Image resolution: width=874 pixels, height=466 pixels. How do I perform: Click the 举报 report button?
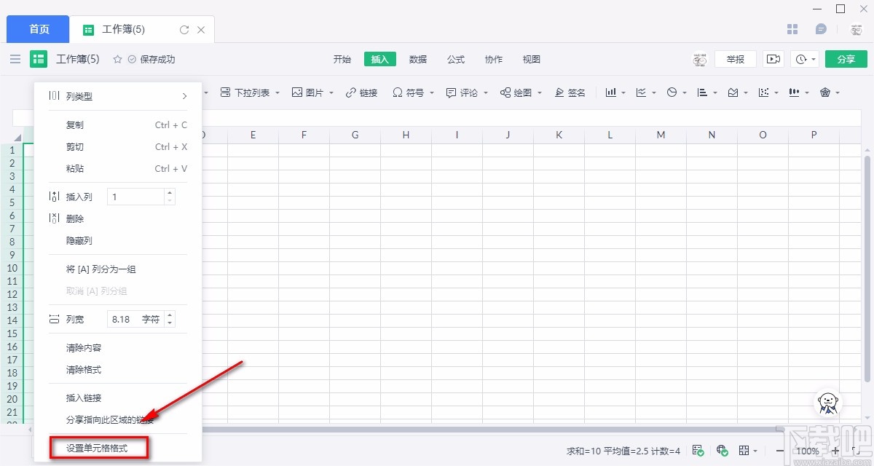coord(736,59)
